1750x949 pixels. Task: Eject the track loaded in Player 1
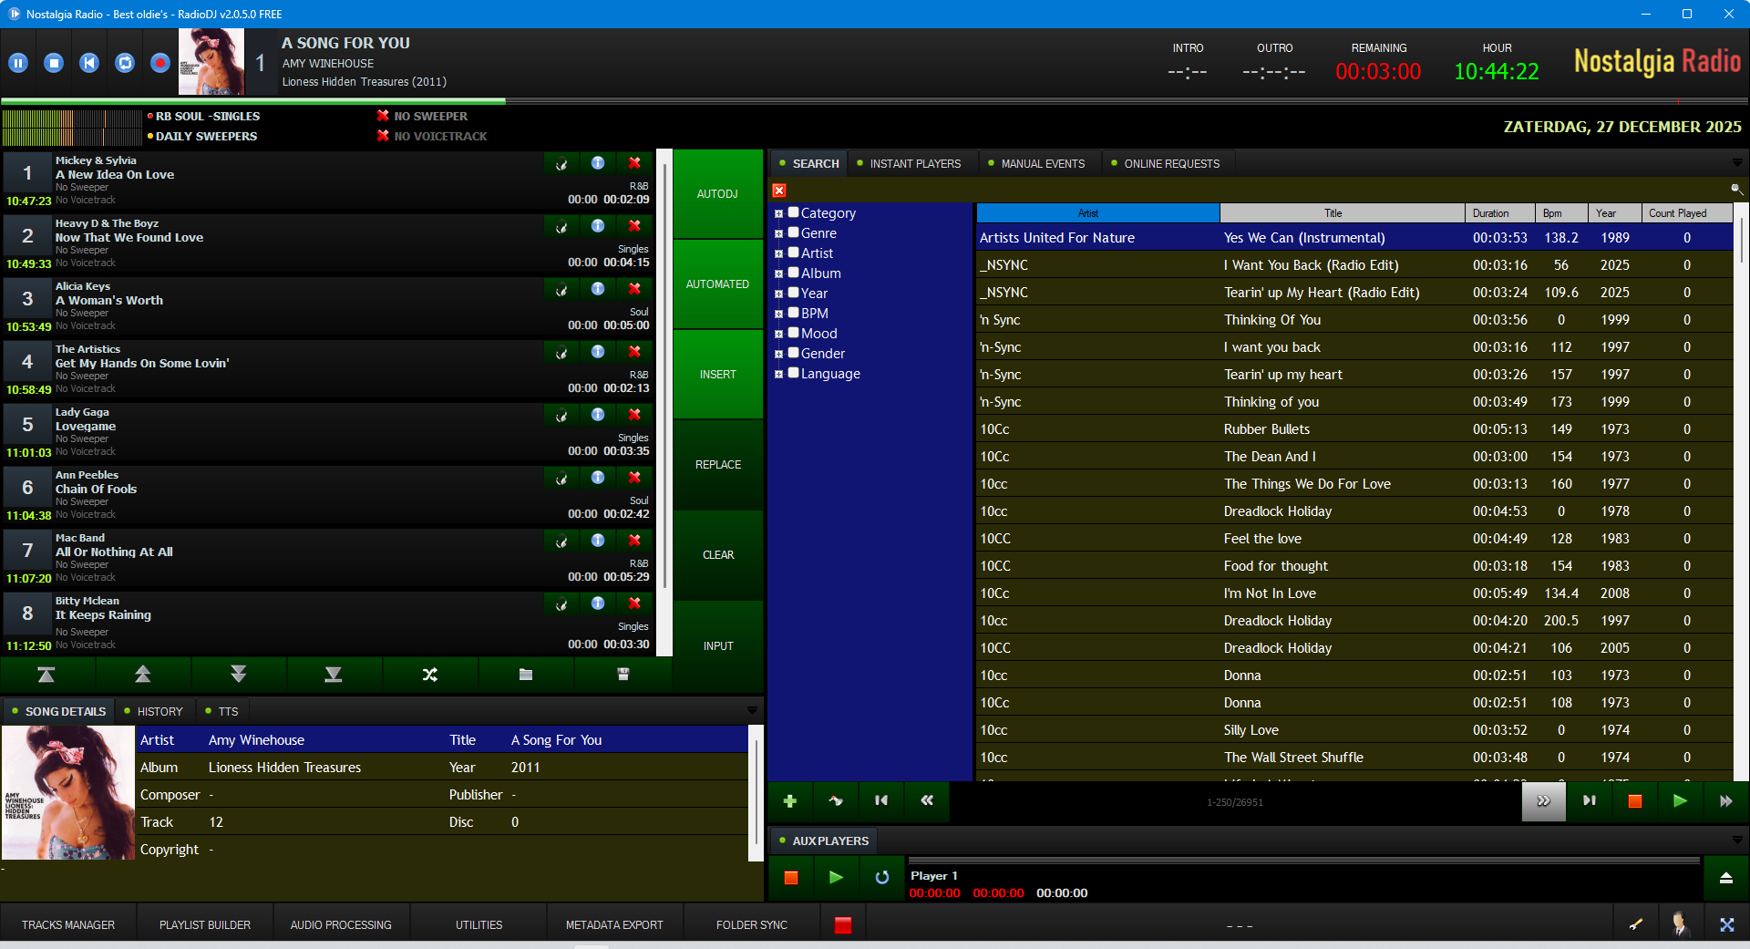pyautogui.click(x=1725, y=878)
